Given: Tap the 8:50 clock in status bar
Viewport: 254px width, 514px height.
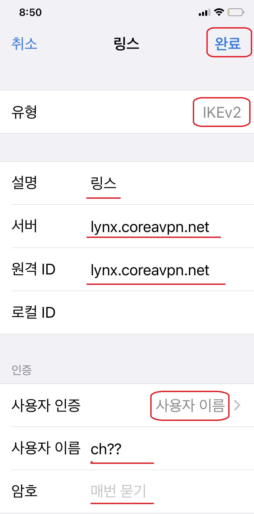Looking at the screenshot, I should tap(30, 12).
